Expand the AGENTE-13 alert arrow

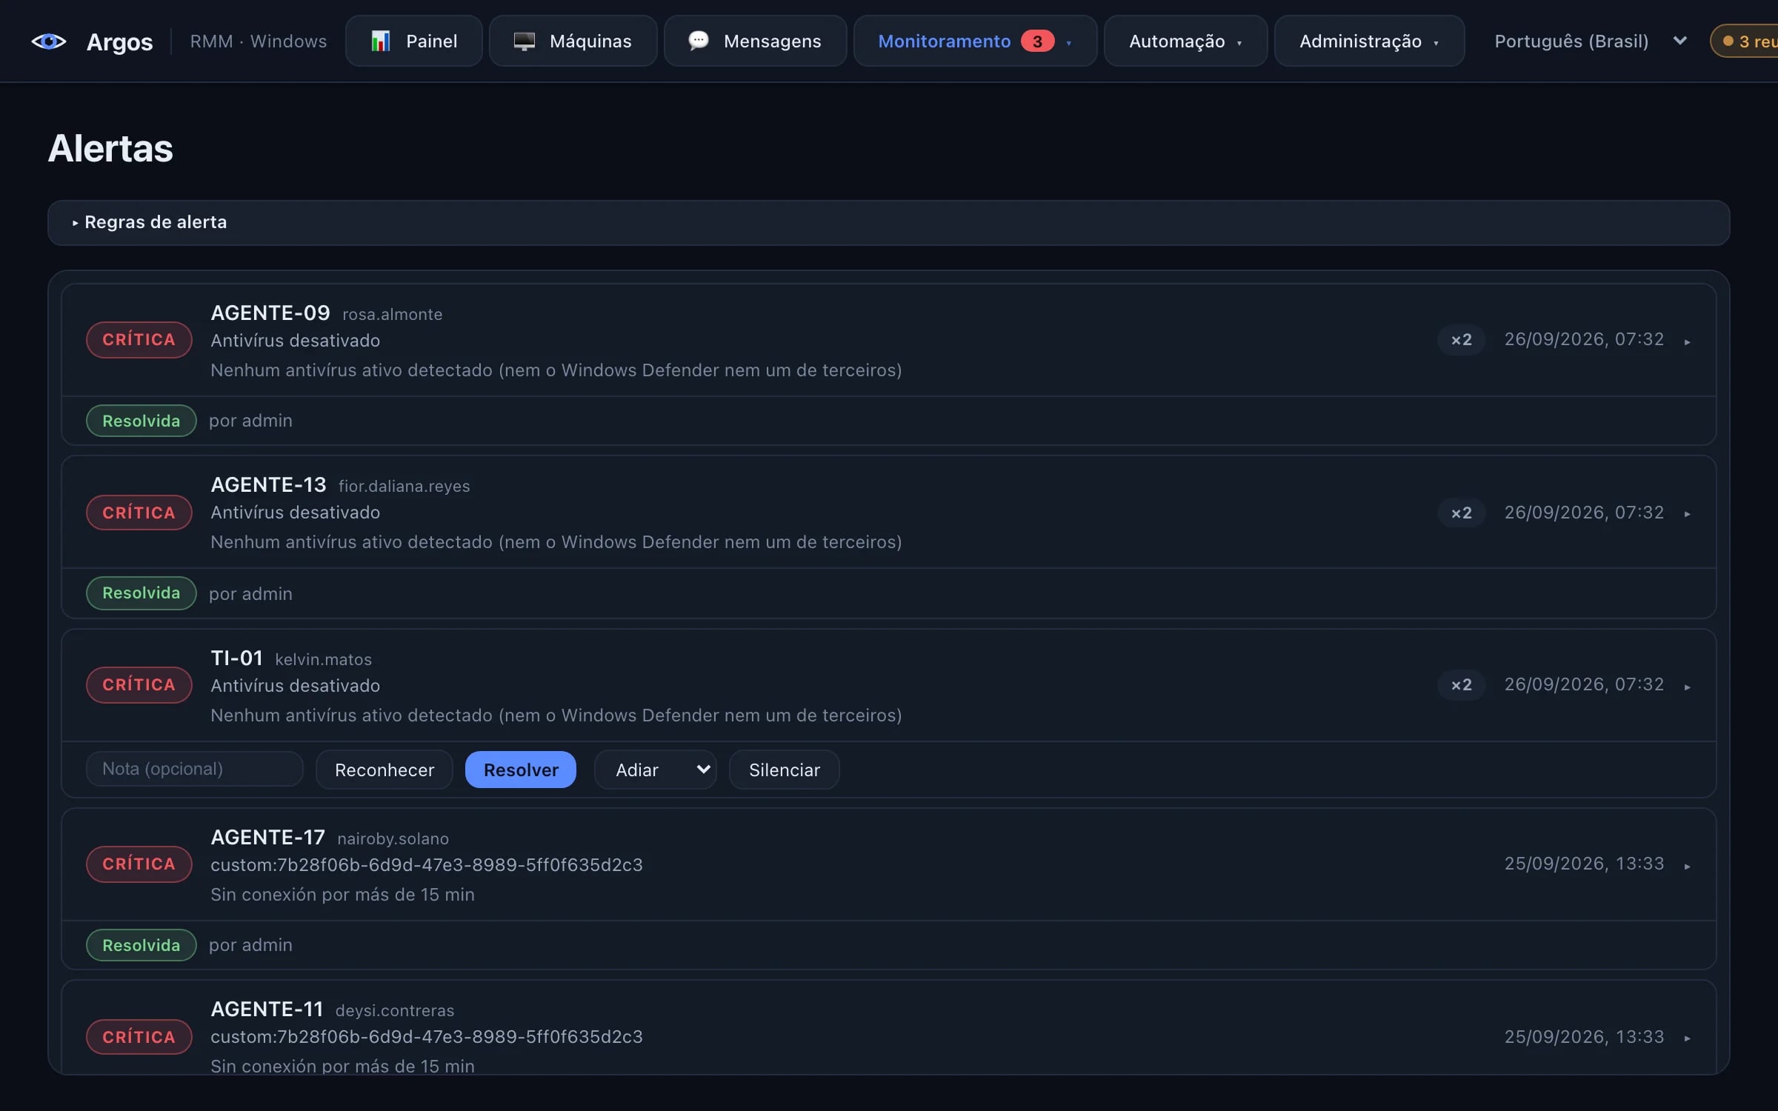coord(1687,514)
